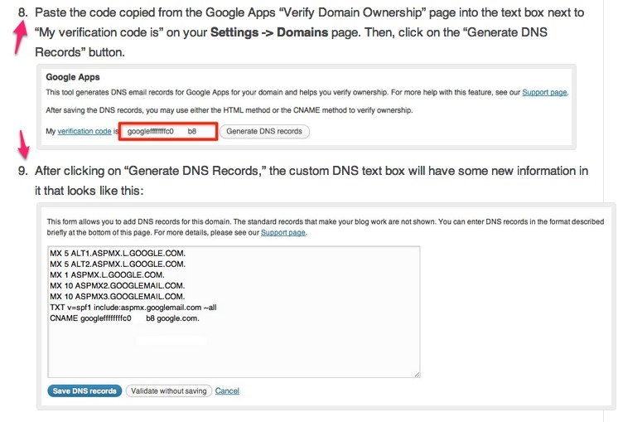642x422 pixels.
Task: Open the verification code link
Action: click(x=84, y=131)
